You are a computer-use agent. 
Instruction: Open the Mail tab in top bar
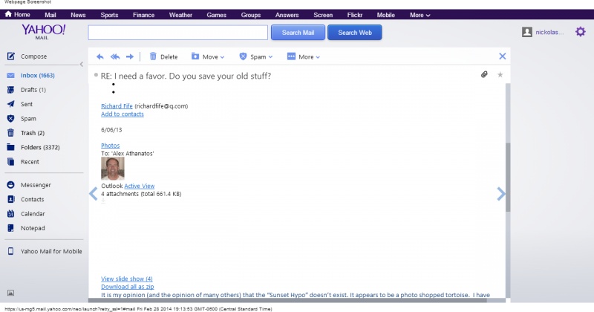pyautogui.click(x=50, y=15)
